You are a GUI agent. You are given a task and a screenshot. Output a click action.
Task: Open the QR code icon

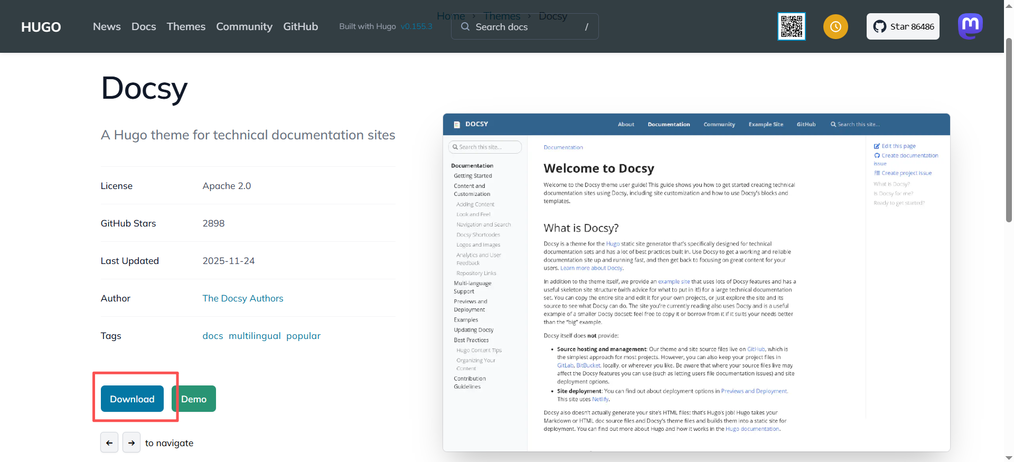pos(791,26)
